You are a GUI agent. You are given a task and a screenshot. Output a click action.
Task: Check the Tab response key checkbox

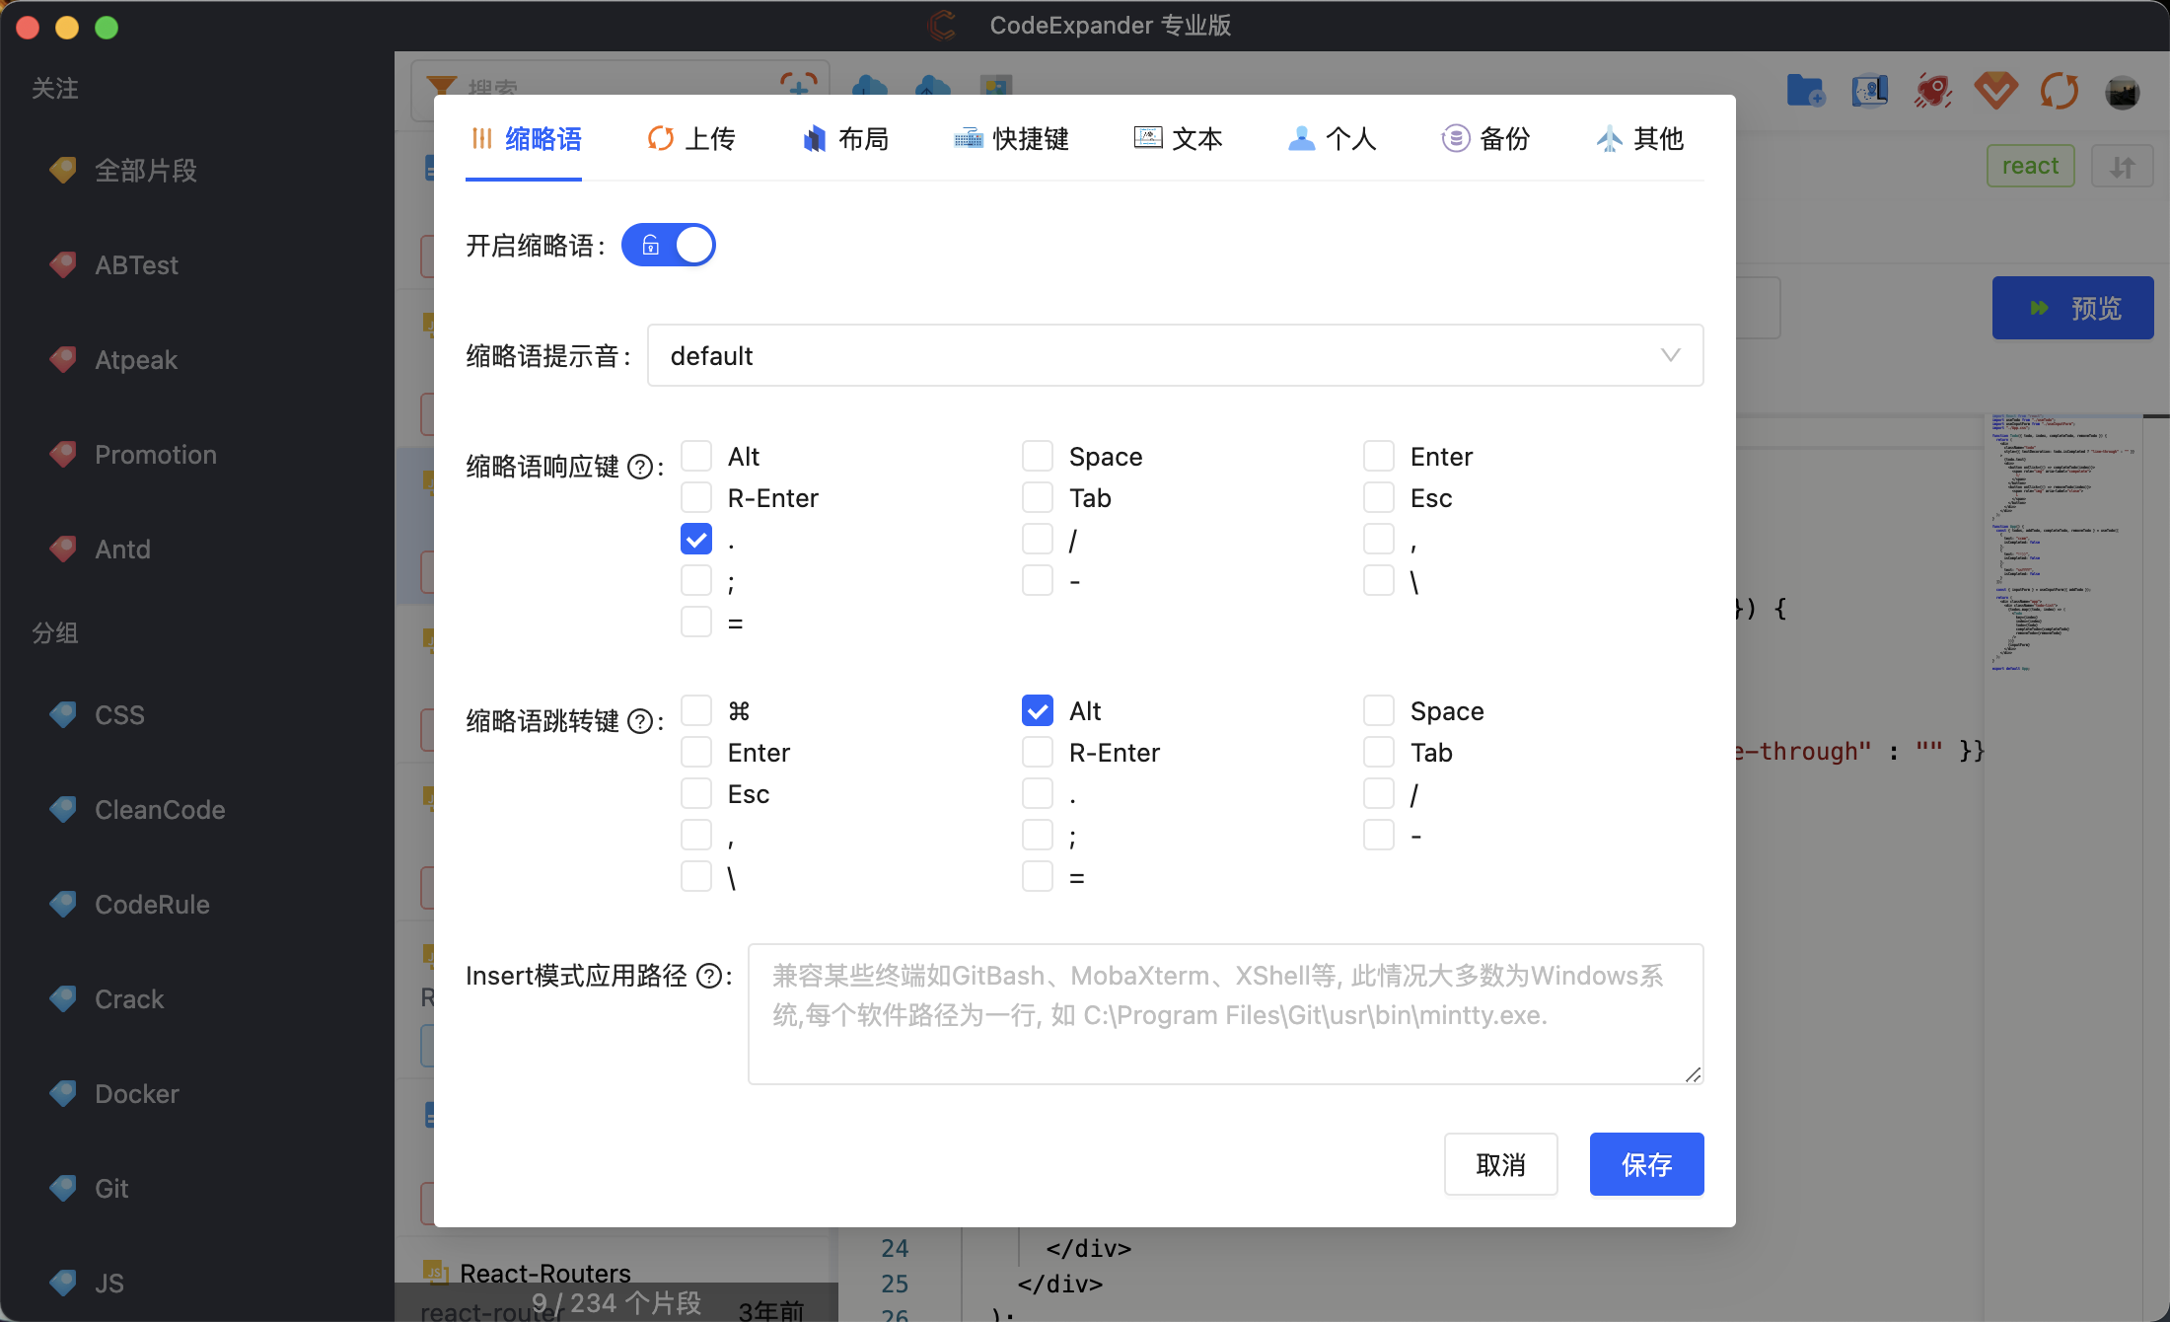[1038, 497]
